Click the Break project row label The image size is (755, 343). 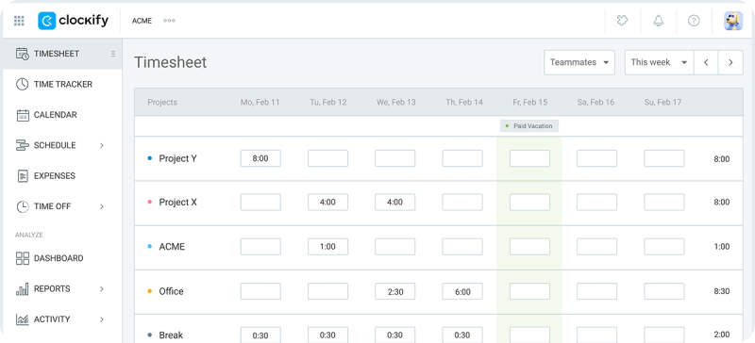coord(171,335)
